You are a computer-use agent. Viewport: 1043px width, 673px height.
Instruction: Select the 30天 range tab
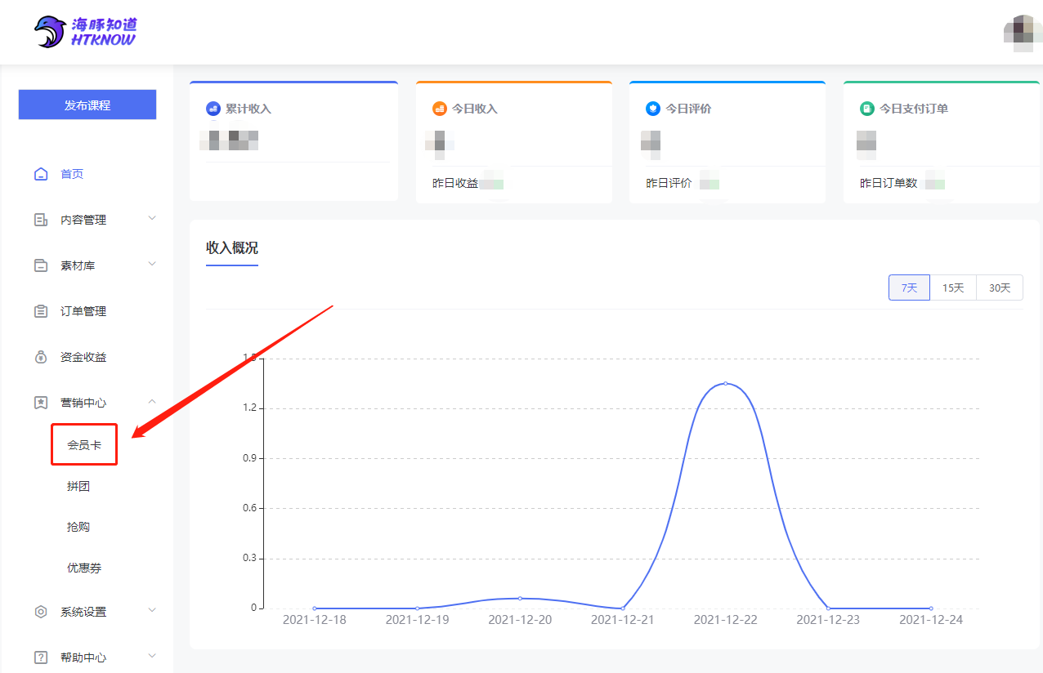(1000, 287)
